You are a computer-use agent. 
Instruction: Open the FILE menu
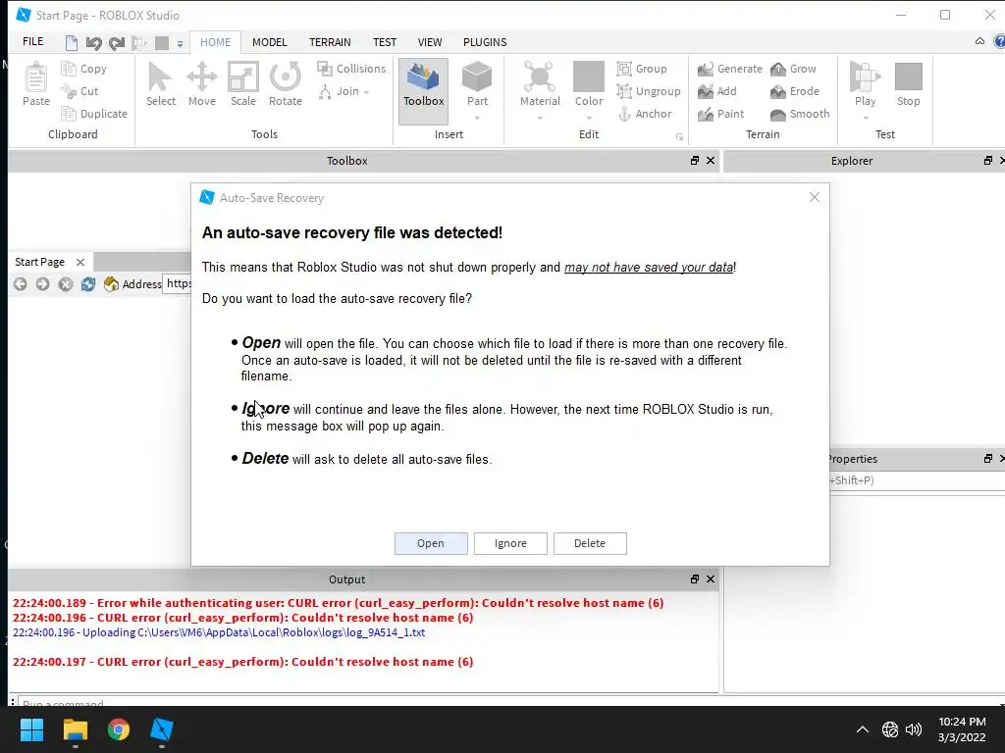[x=32, y=41]
